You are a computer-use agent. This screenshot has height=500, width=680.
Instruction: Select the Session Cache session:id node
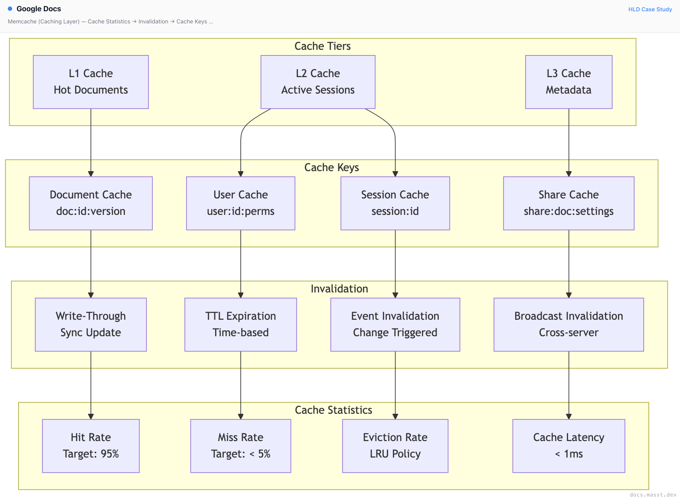(395, 203)
